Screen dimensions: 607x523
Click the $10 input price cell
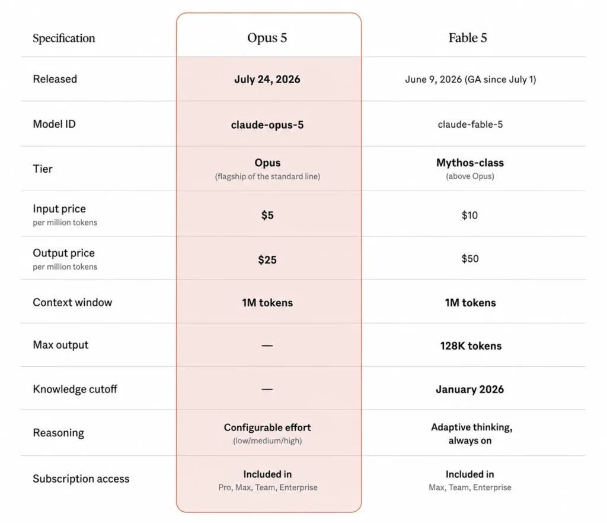coord(469,215)
